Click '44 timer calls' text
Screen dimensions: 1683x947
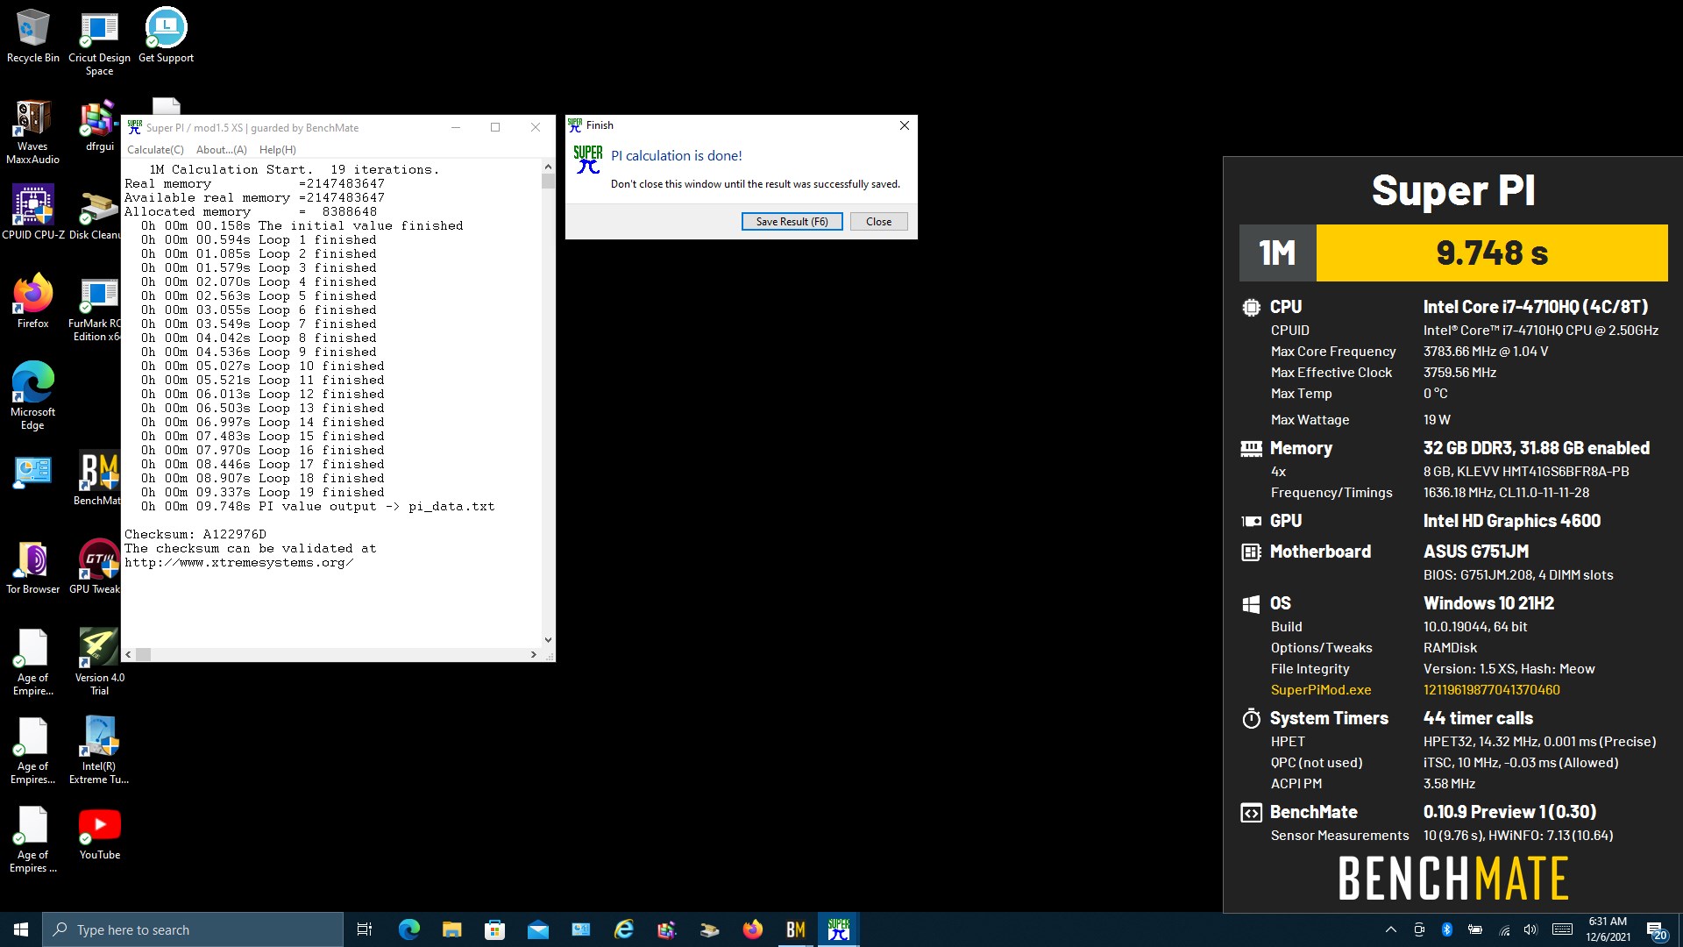tap(1478, 718)
